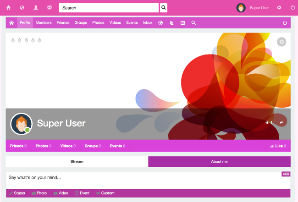Click the Super User avatar in top bar
298x202 pixels.
coord(241,8)
